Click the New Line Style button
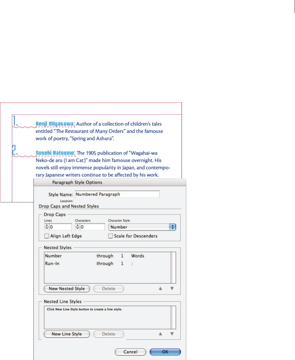This screenshot has width=295, height=360. point(67,334)
